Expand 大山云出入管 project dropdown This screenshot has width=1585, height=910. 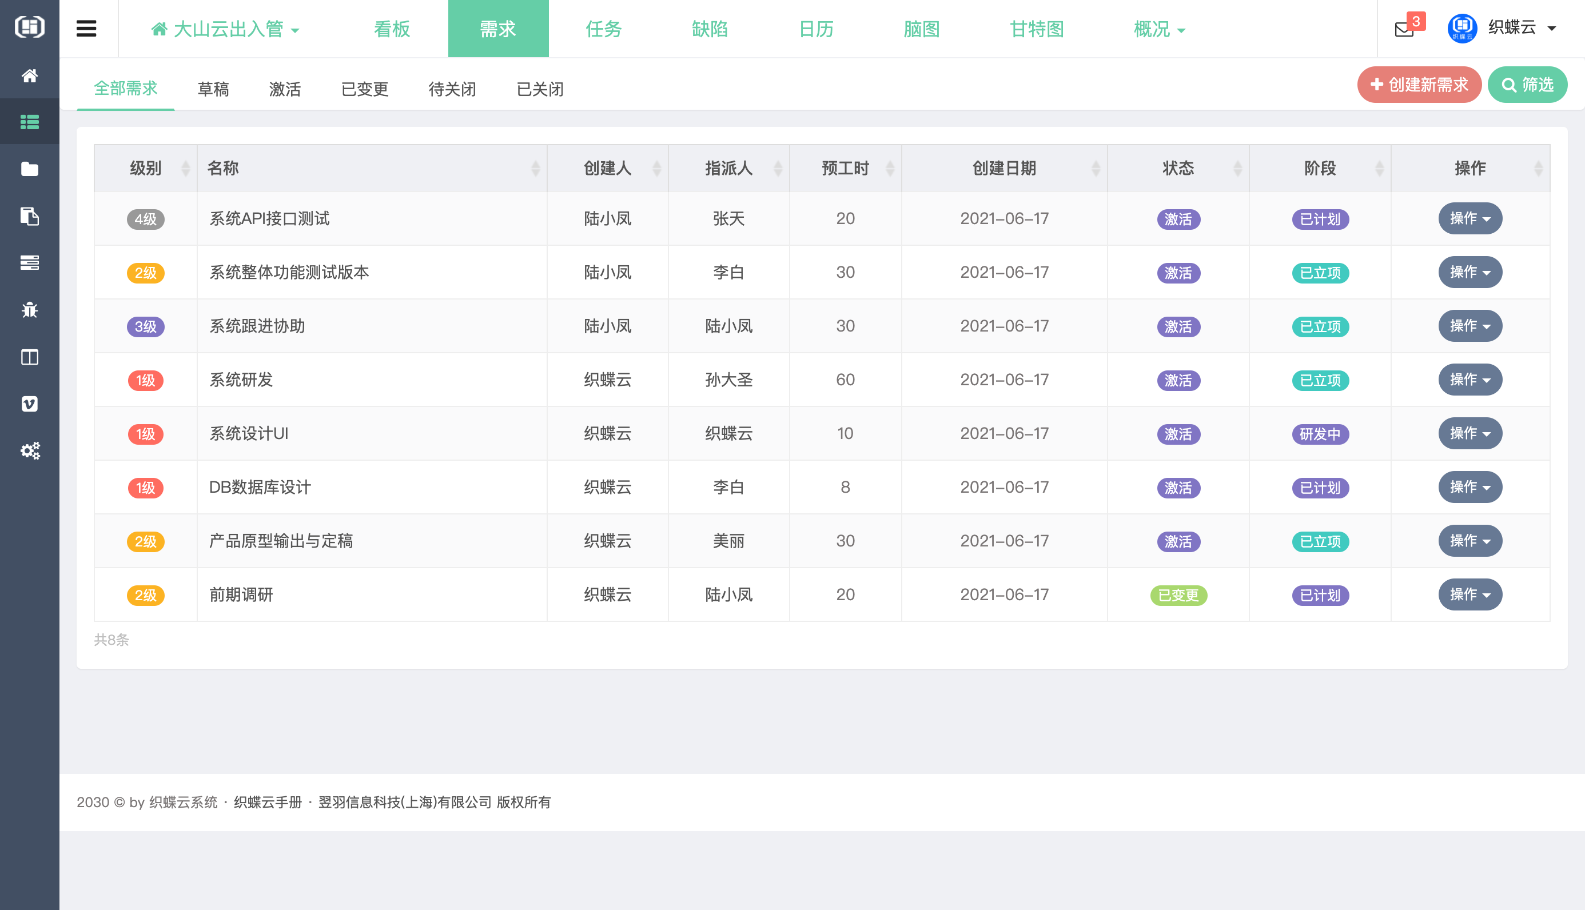click(x=225, y=29)
